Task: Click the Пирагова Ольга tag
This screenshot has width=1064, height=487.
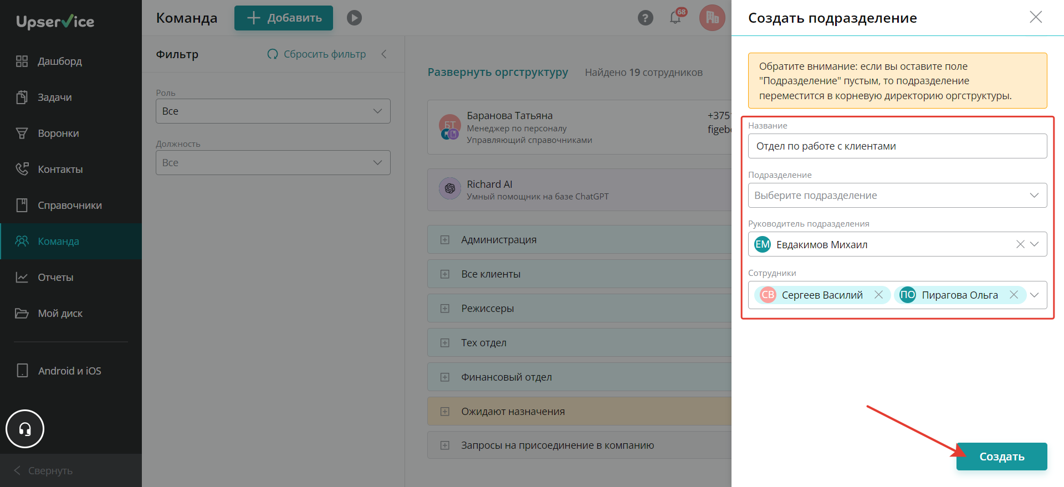Action: (960, 295)
